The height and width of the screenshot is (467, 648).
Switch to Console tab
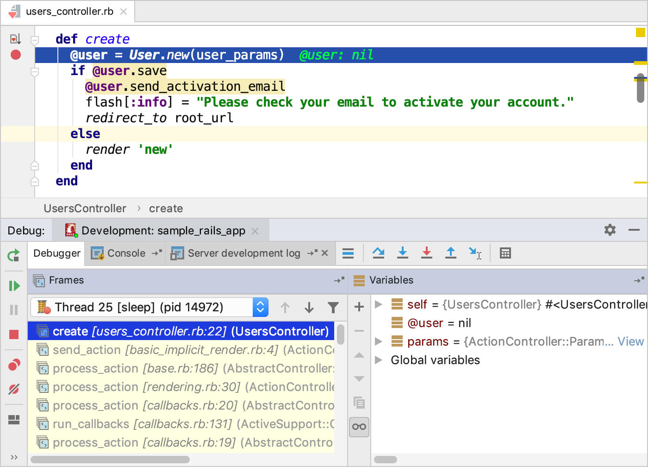click(126, 253)
